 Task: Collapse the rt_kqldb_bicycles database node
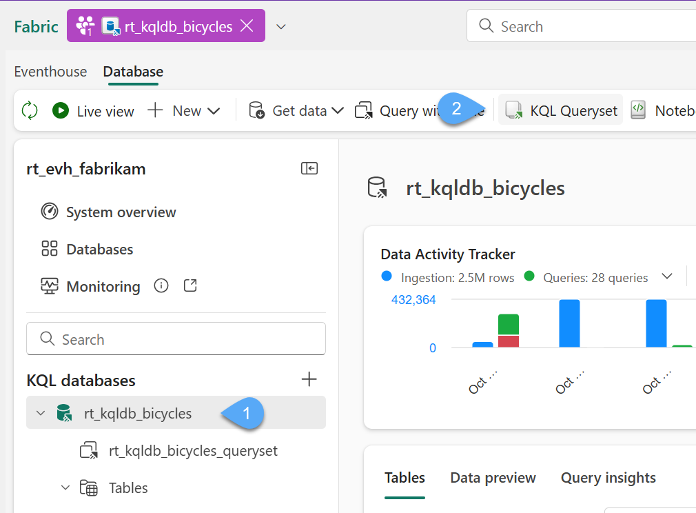click(41, 414)
